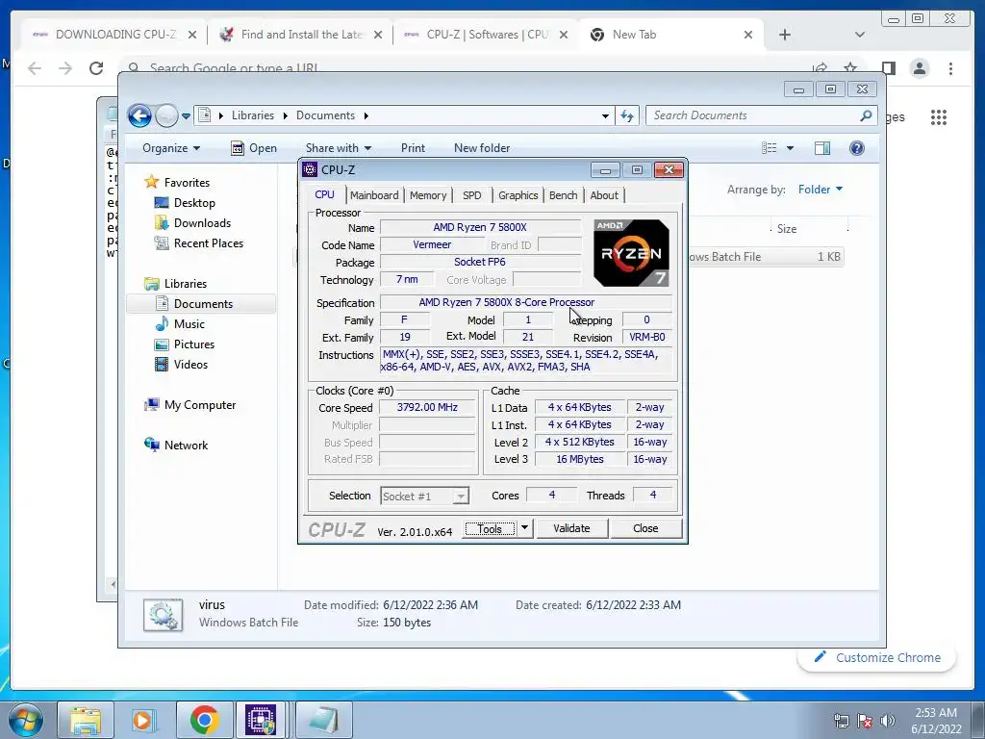
Task: Open the view options dropdown arrow
Action: [791, 148]
